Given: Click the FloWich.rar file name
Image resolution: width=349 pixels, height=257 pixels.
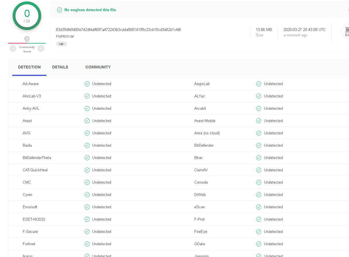Looking at the screenshot, I should pyautogui.click(x=65, y=36).
